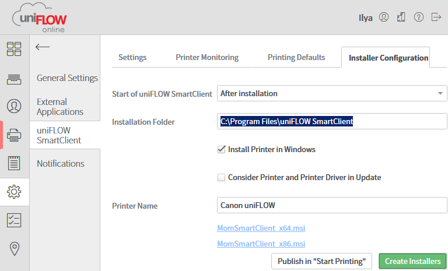Viewport: 448px width, 271px height.
Task: Open the task checklist icon in sidebar
Action: 14,220
